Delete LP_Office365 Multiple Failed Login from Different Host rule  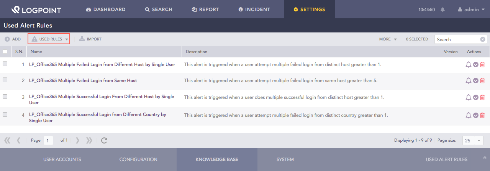pos(482,65)
